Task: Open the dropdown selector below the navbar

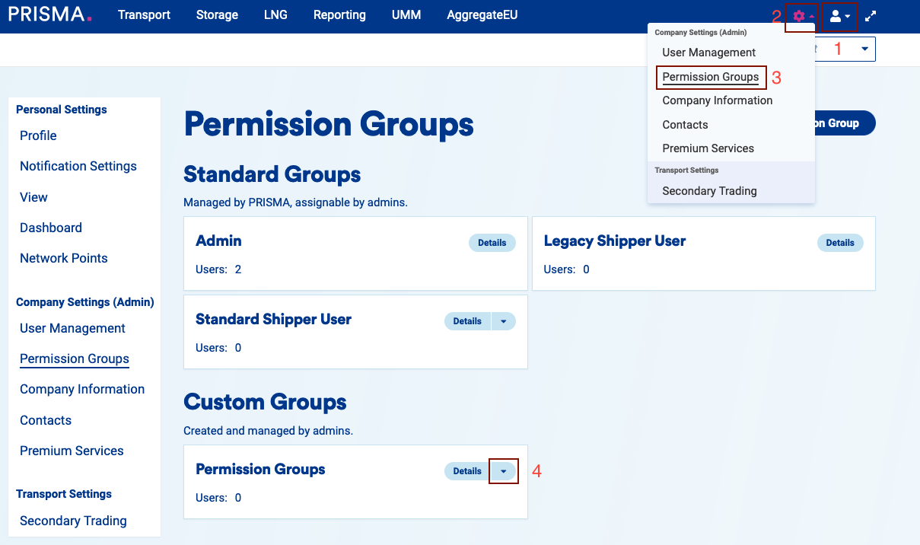Action: tap(864, 49)
